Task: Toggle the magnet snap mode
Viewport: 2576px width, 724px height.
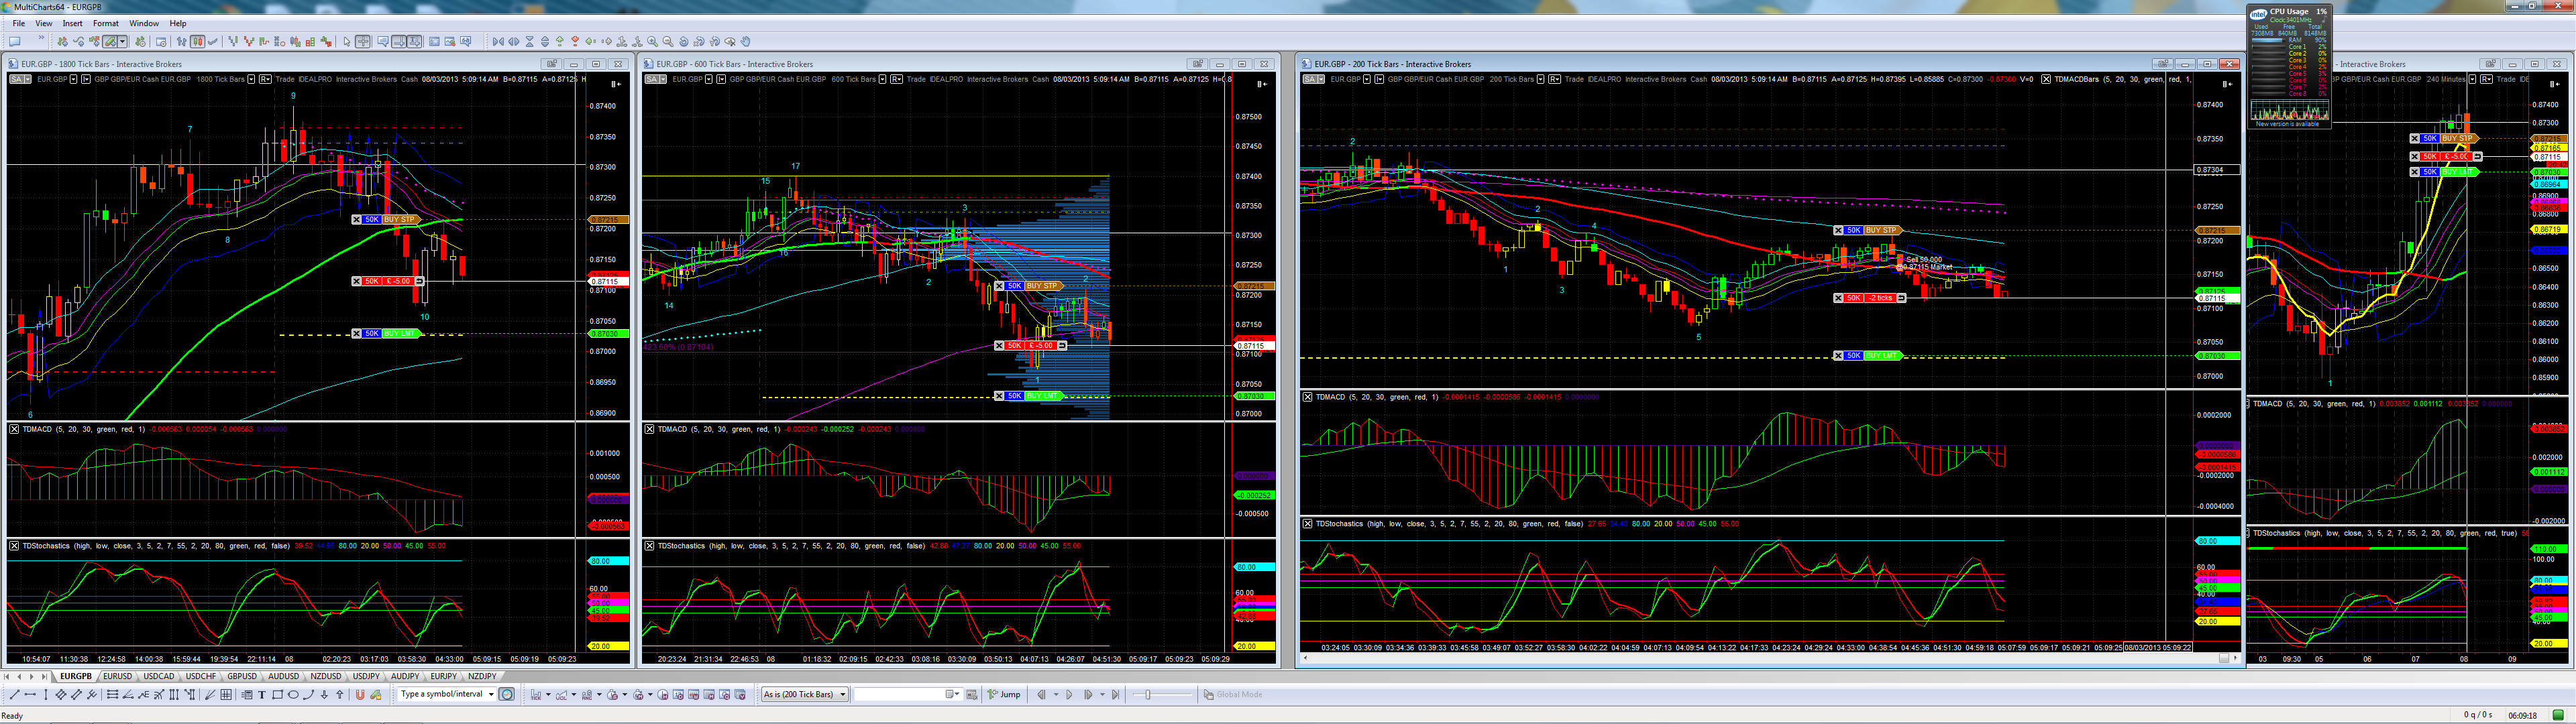Action: point(360,694)
